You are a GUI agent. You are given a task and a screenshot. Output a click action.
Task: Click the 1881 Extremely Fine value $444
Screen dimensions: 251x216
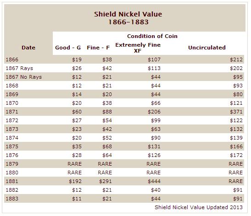tap(154, 181)
